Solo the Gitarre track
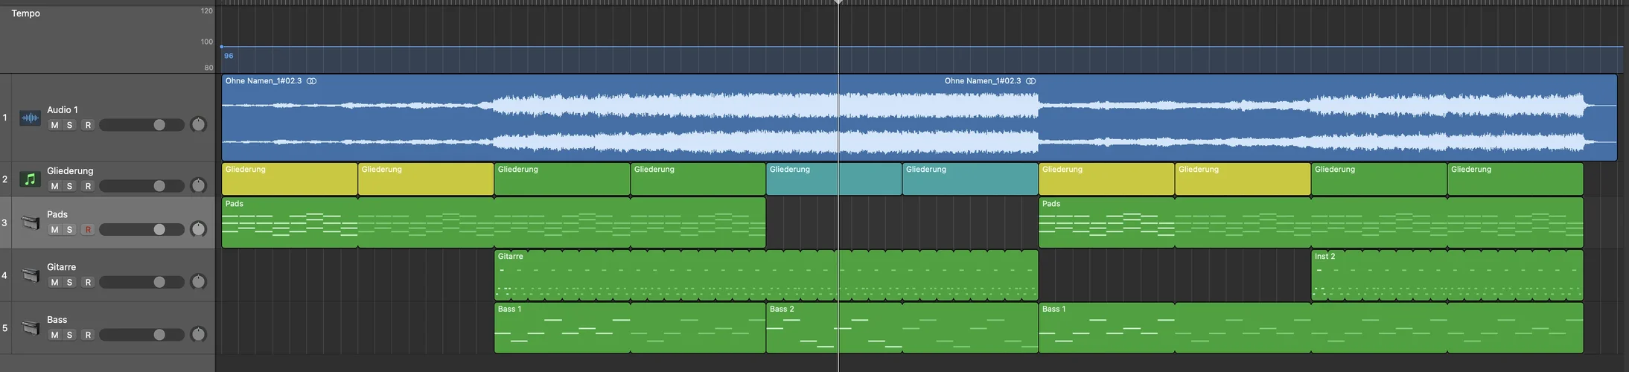 coord(70,283)
